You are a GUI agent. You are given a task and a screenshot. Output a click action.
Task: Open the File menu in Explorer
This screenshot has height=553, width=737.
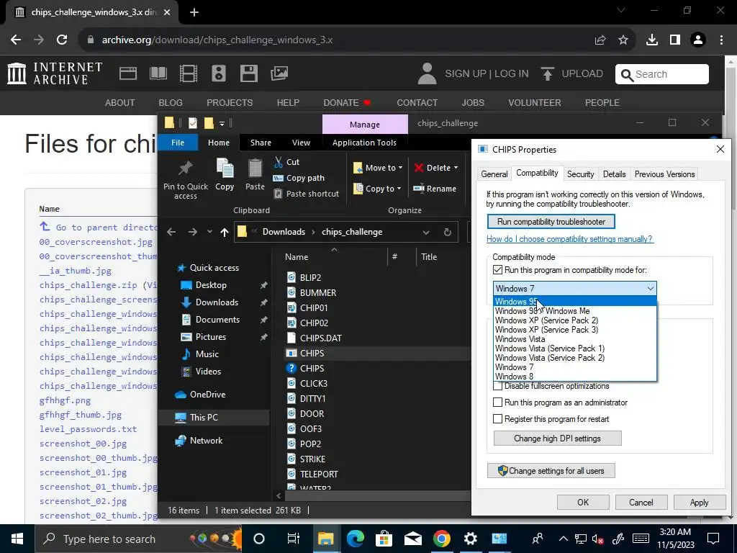tap(178, 143)
